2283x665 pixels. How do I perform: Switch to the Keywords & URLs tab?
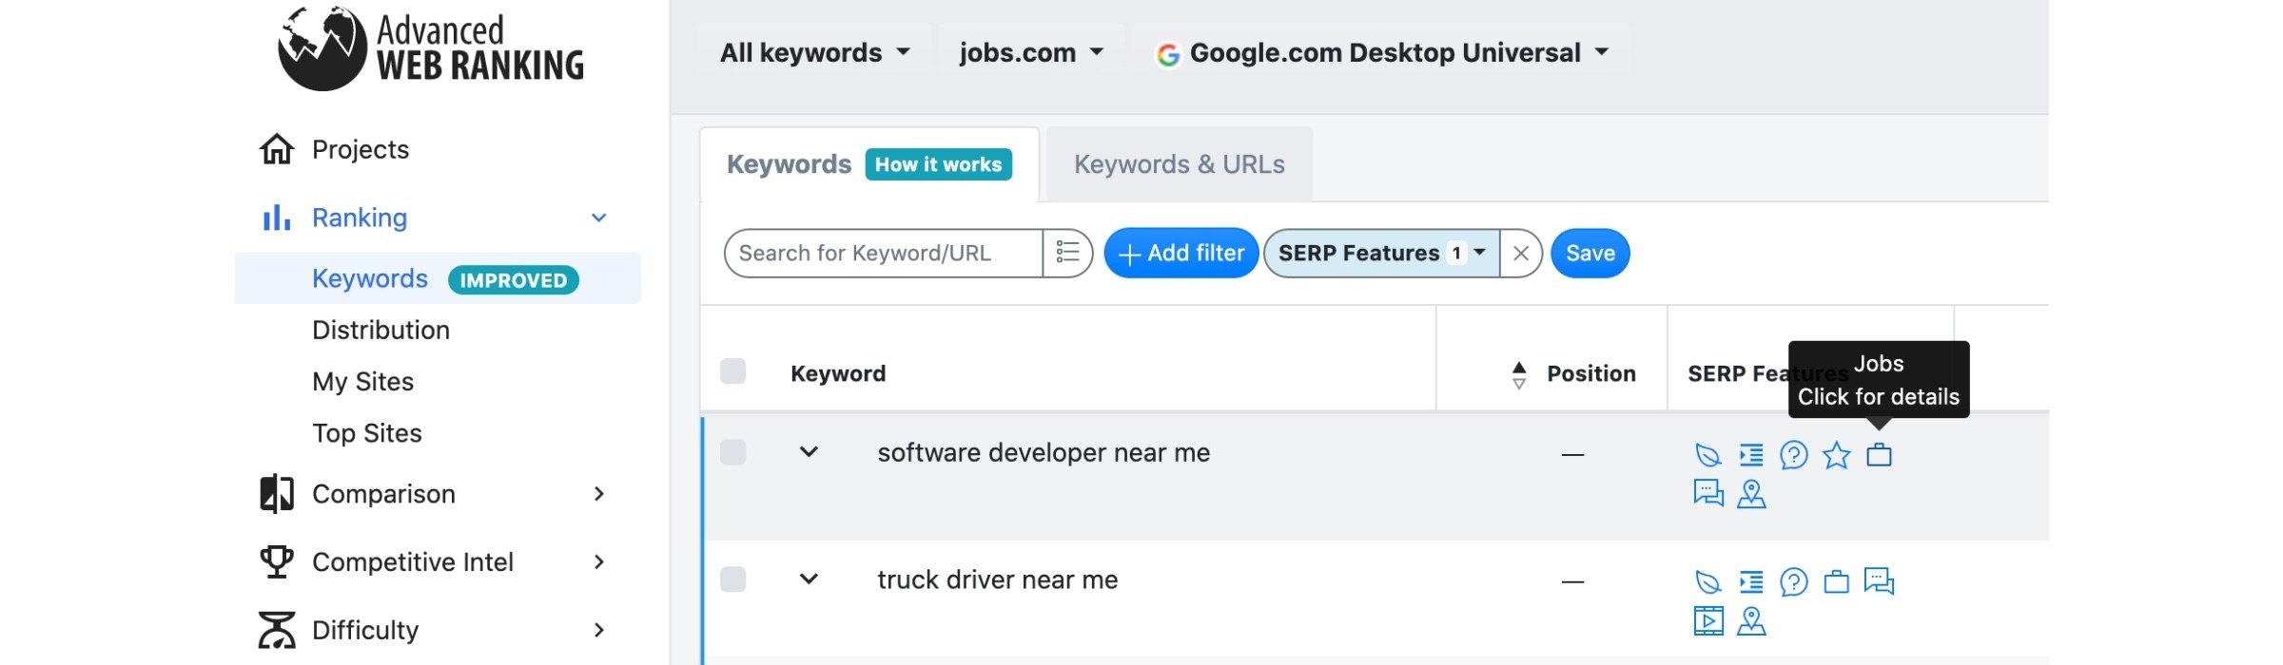click(x=1180, y=164)
